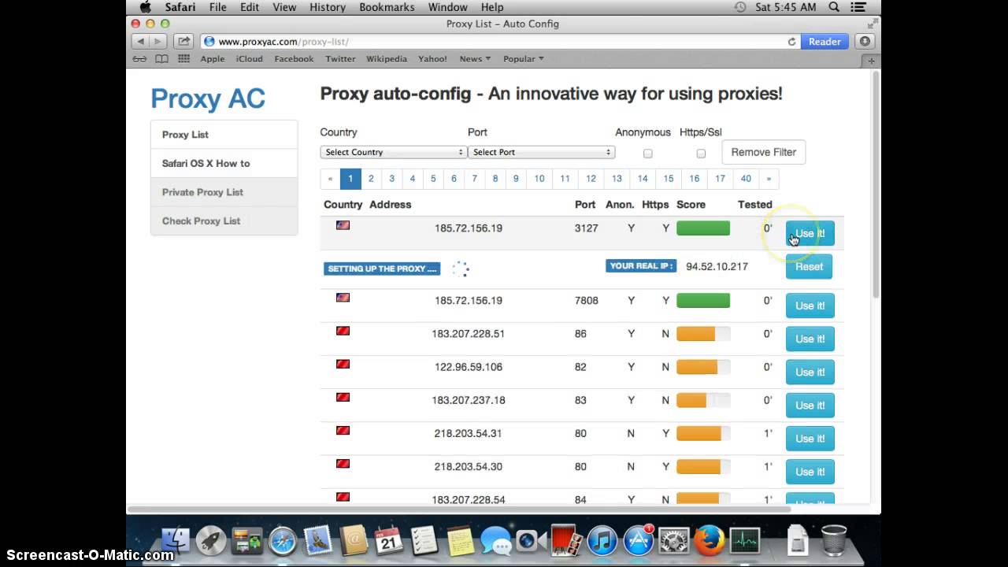
Task: Open the Apple menu
Action: tap(145, 7)
